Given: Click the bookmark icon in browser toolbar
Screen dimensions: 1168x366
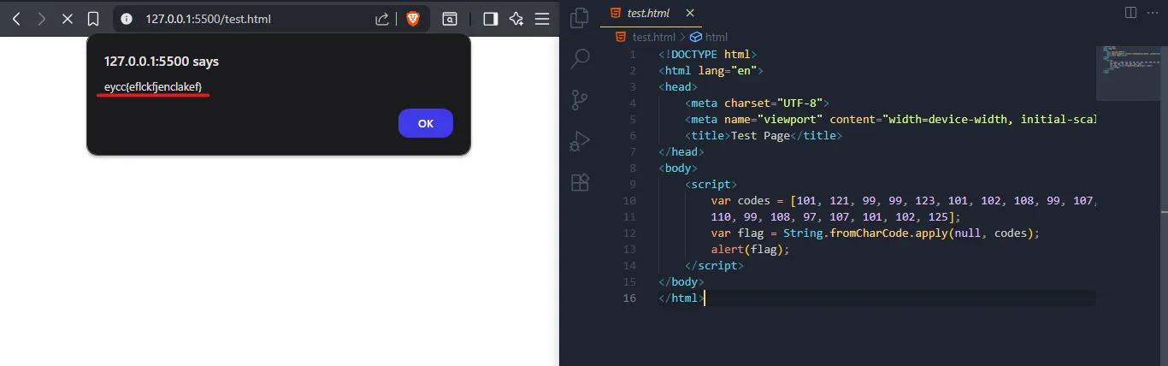Looking at the screenshot, I should pos(93,18).
